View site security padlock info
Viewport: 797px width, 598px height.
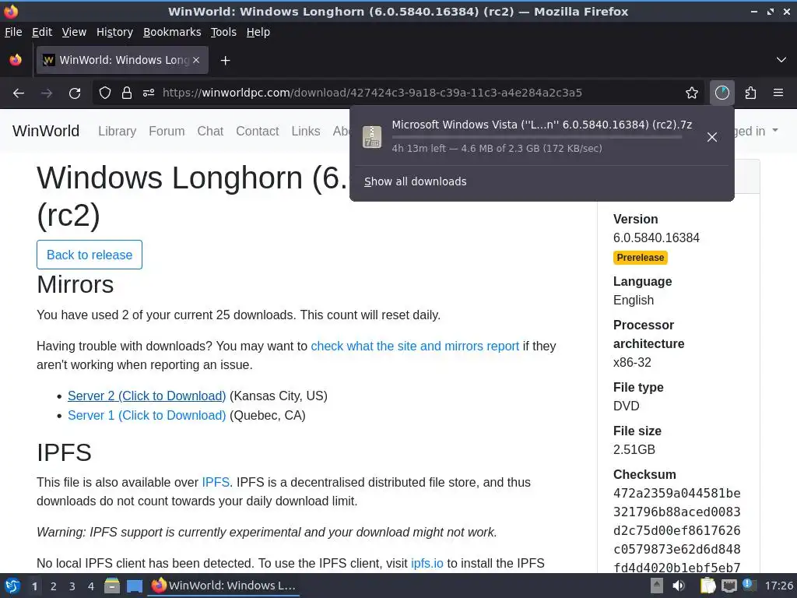pyautogui.click(x=127, y=93)
